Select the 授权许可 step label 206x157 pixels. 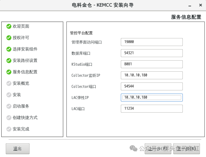21,38
